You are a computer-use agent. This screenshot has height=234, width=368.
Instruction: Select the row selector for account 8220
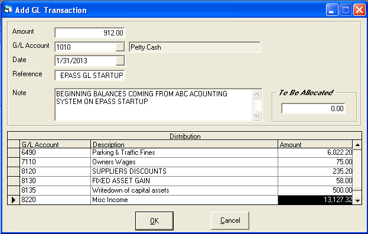[x=14, y=200]
